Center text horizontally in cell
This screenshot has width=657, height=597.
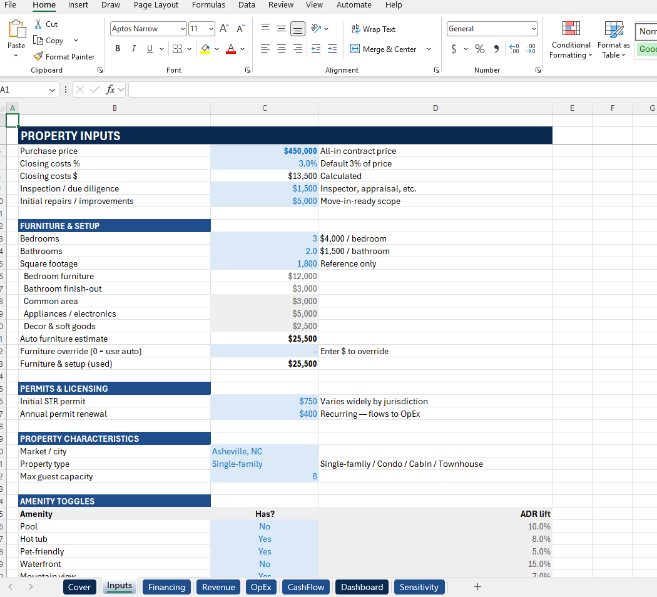[x=282, y=49]
